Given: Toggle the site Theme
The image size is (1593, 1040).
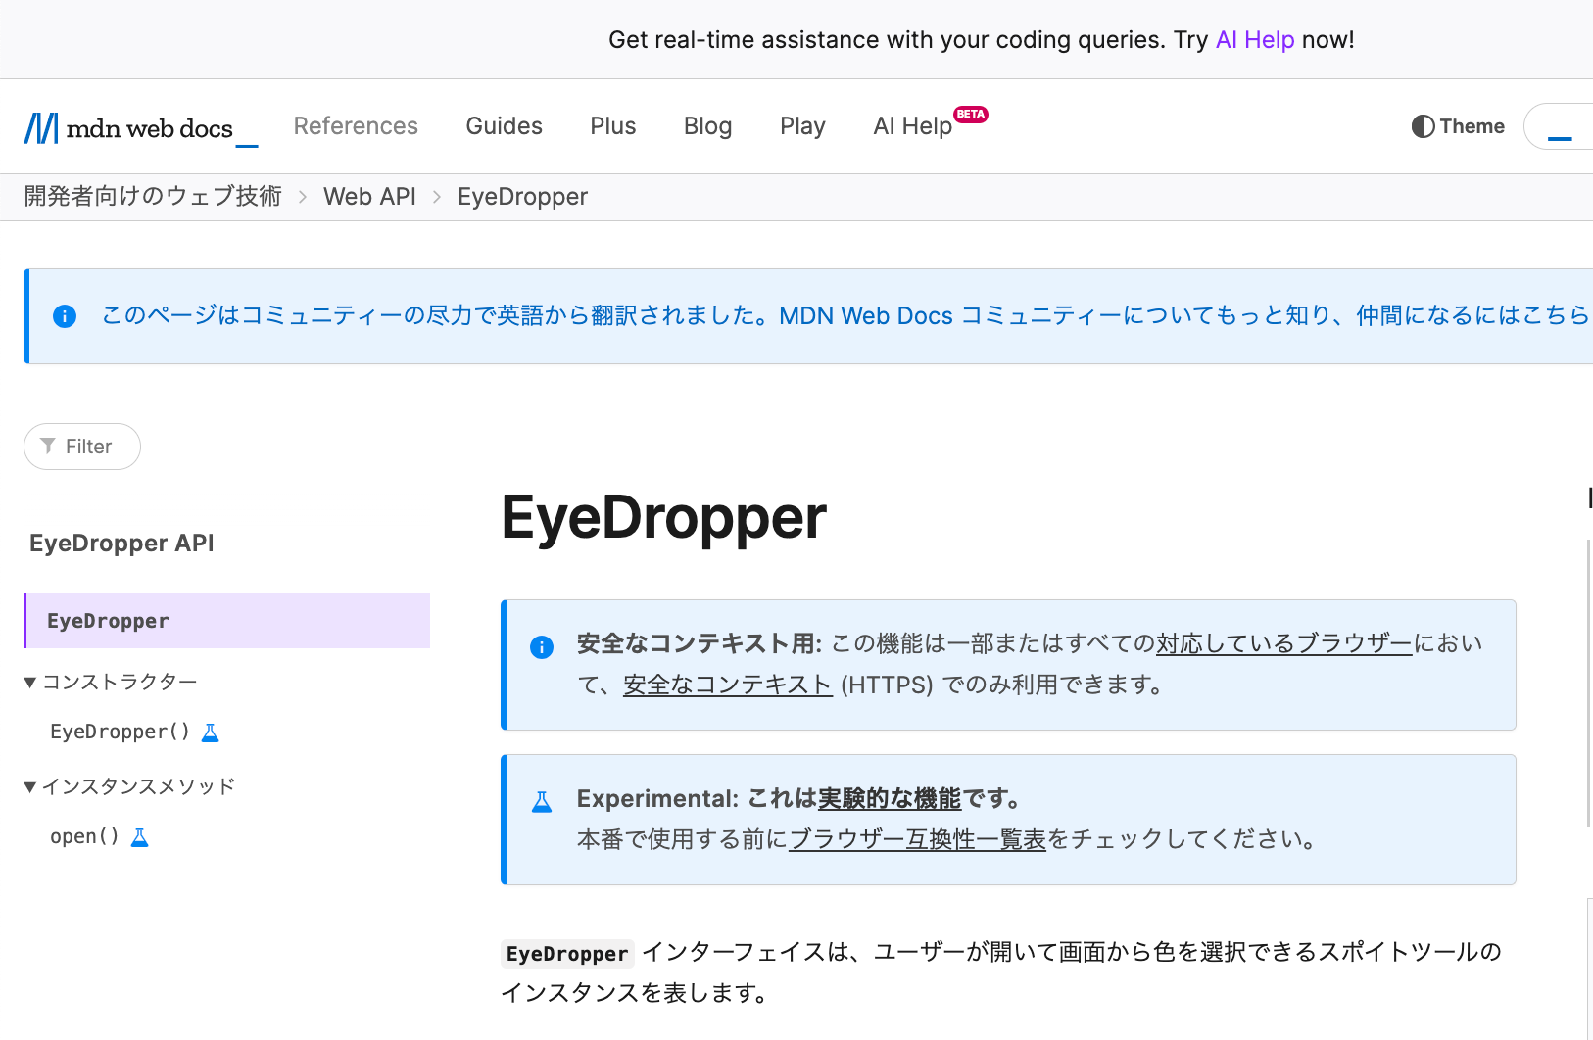Looking at the screenshot, I should click(x=1457, y=125).
